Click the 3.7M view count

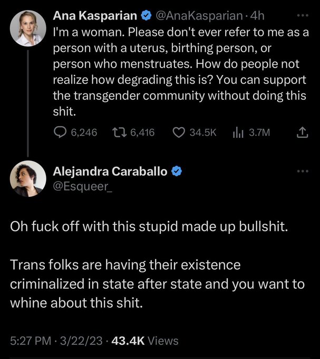click(259, 133)
